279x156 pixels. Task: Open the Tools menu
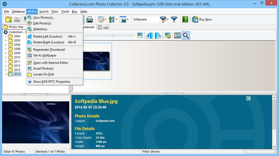coord(65,12)
